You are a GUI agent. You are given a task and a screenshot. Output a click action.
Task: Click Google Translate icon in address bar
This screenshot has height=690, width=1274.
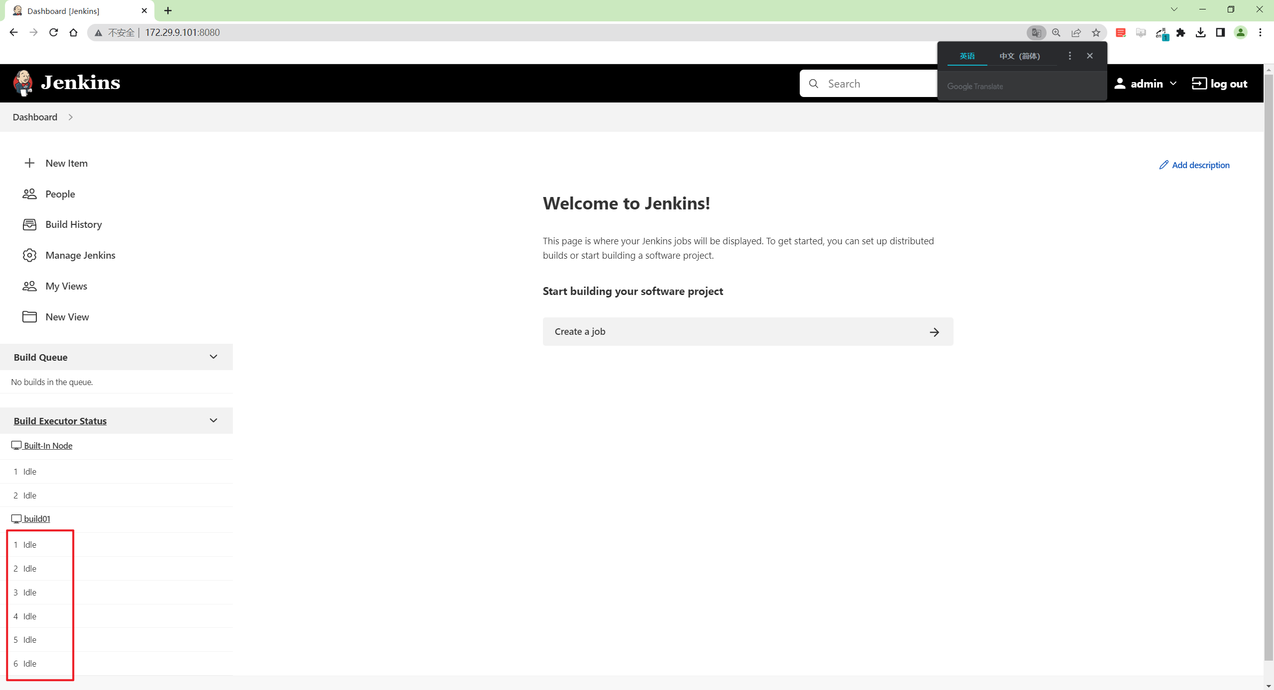pos(1037,33)
